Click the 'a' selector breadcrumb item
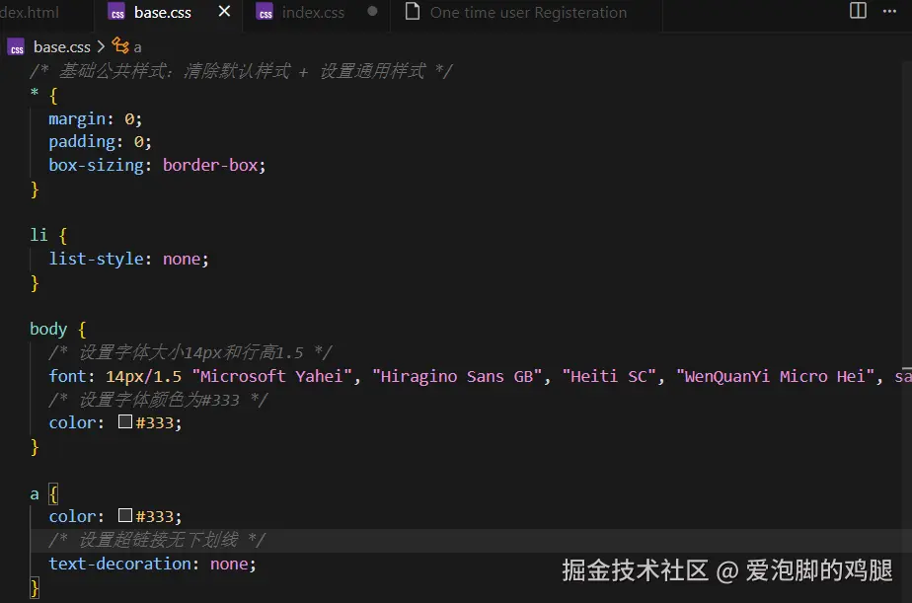 pyautogui.click(x=137, y=47)
